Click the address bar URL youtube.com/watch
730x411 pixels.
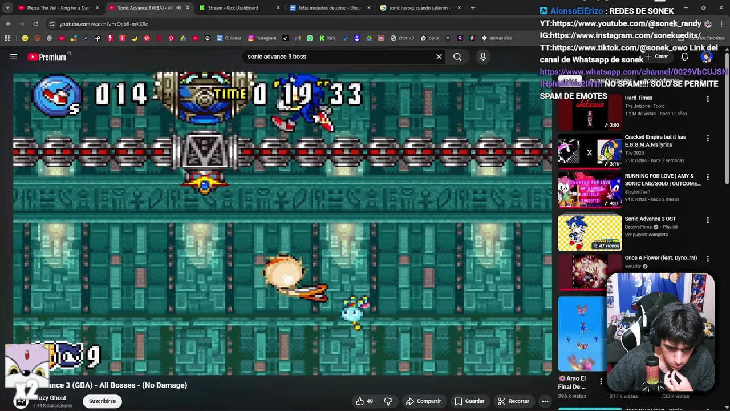tap(103, 24)
